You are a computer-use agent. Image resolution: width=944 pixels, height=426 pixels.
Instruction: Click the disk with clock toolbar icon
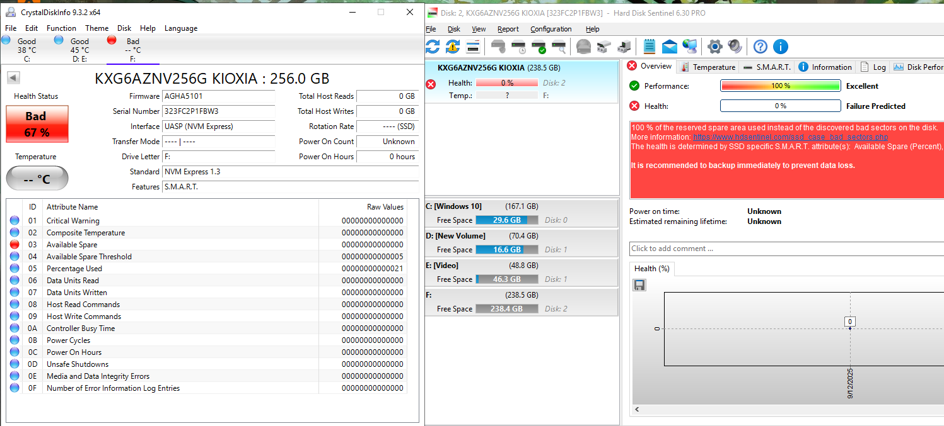(519, 47)
